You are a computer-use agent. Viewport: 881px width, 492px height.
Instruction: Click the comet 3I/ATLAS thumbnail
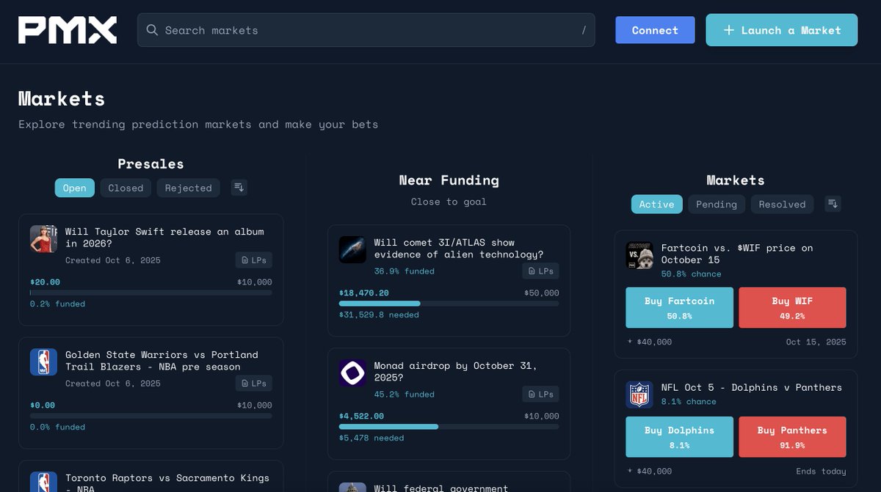click(352, 249)
